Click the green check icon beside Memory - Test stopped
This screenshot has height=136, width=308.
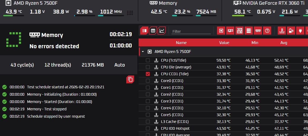point(4,109)
